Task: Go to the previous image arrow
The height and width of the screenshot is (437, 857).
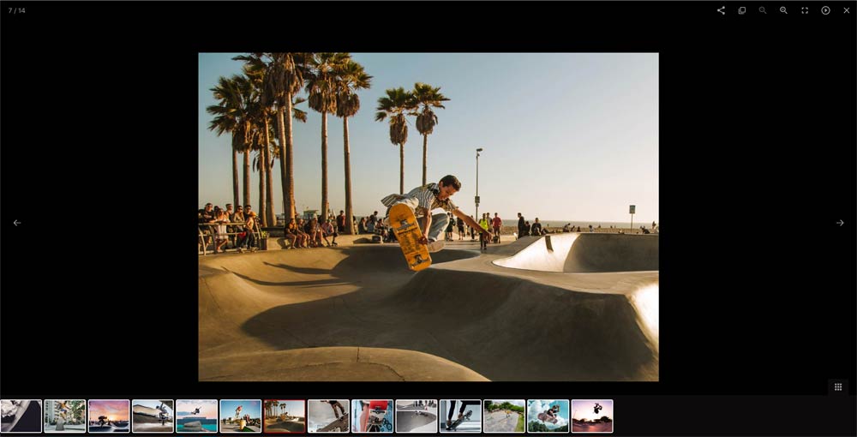Action: (x=17, y=223)
